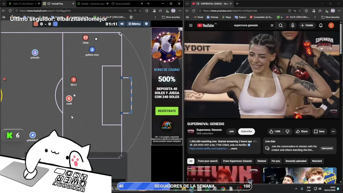Switch to the Nueva pestaña tab
This screenshot has height=193, width=343.
click(127, 4)
